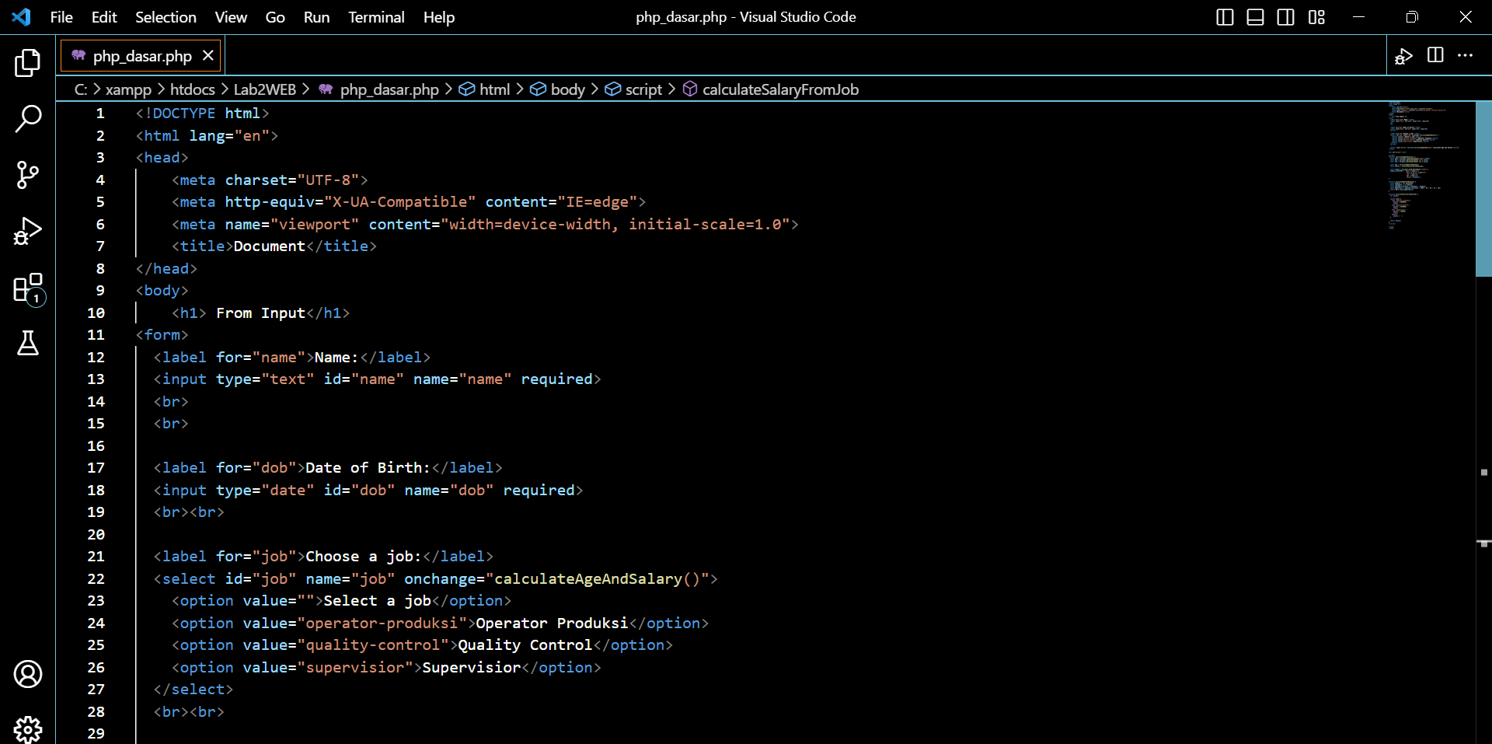
Task: Split the editor to the right
Action: pos(1434,55)
